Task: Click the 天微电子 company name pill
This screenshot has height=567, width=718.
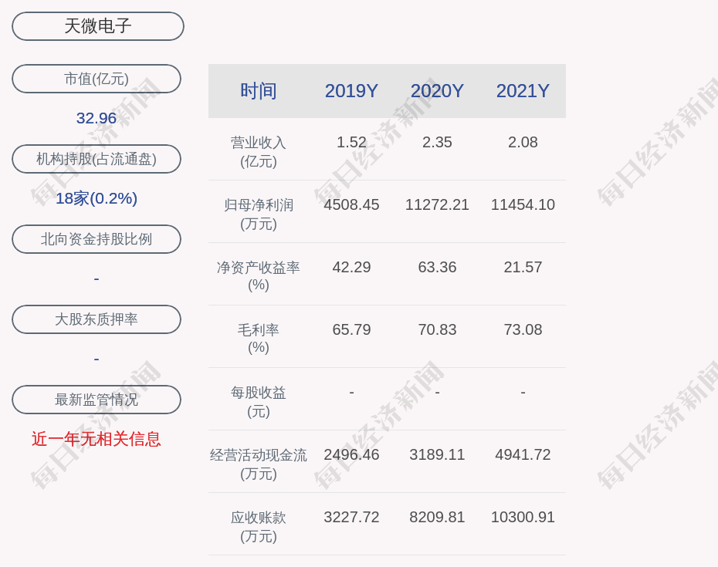Action: point(98,26)
